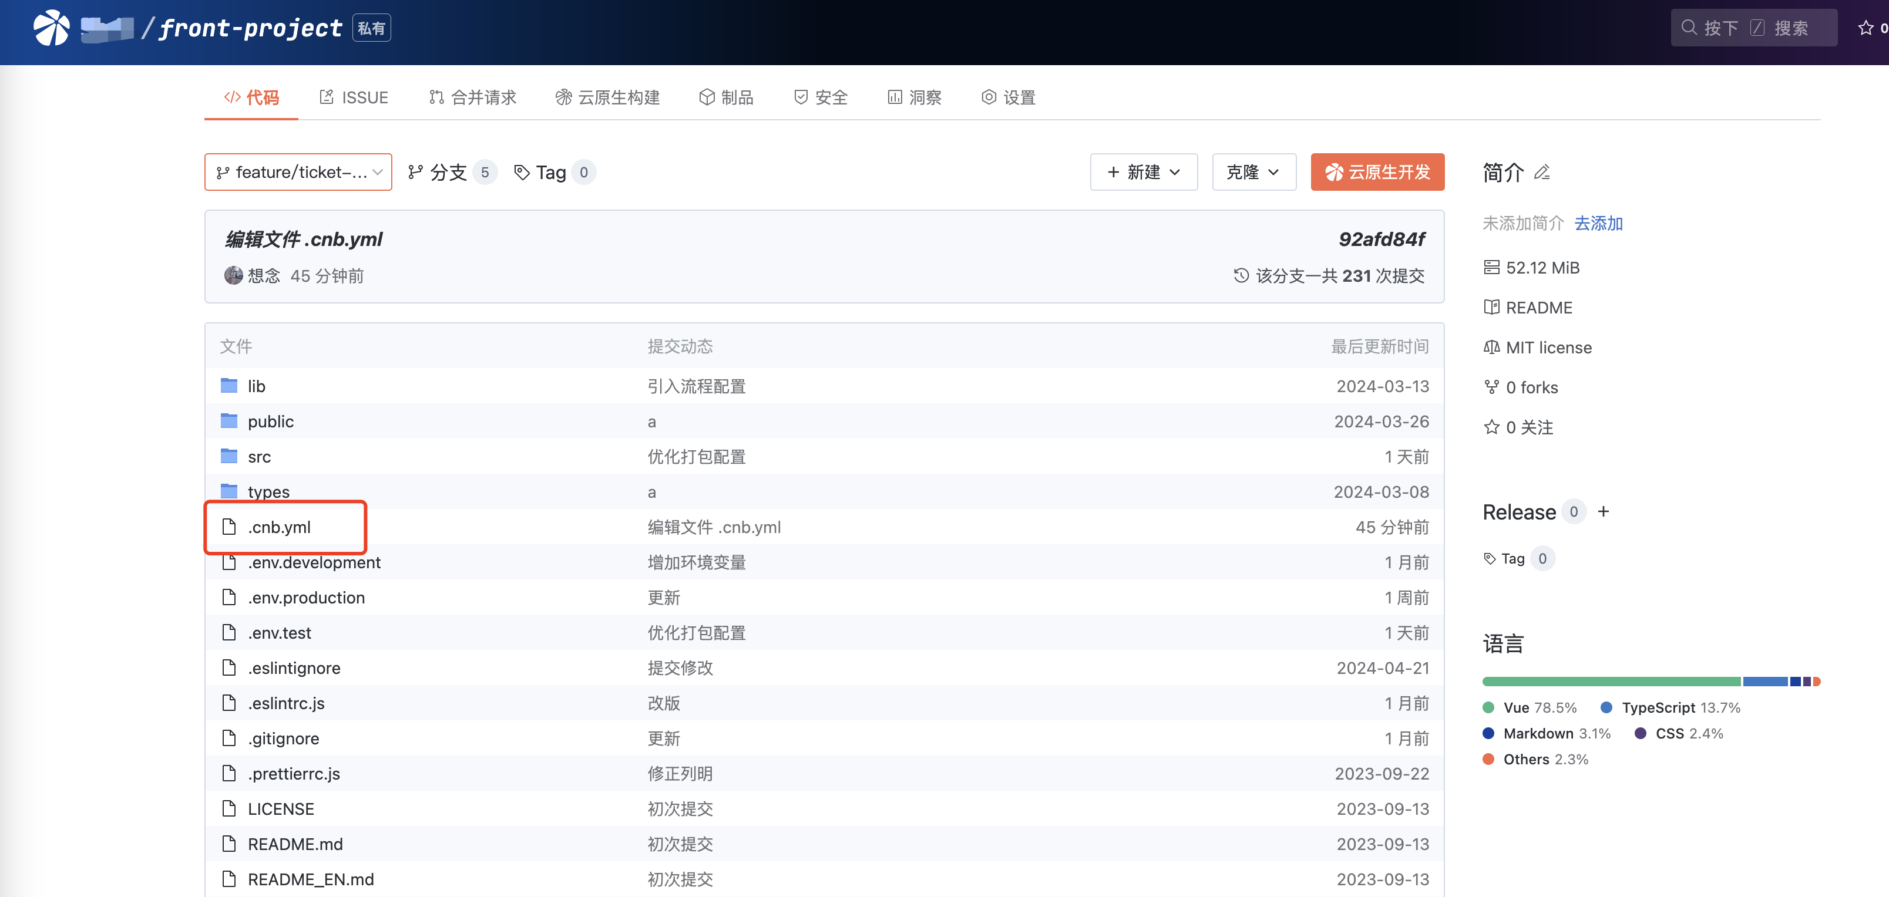Click the plus icon beside Release
The height and width of the screenshot is (897, 1889).
click(x=1604, y=511)
